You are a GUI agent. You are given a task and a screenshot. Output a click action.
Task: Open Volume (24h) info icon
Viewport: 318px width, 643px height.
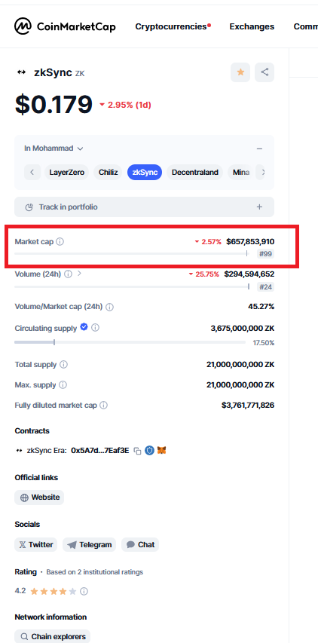(x=68, y=274)
